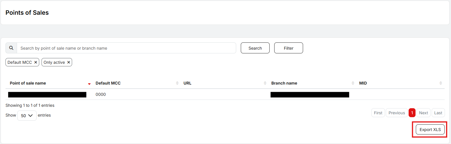Sort by Default MCC column arrows

pos(177,83)
